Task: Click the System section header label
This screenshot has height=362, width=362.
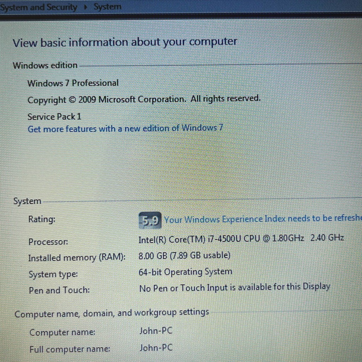Action: [x=27, y=201]
